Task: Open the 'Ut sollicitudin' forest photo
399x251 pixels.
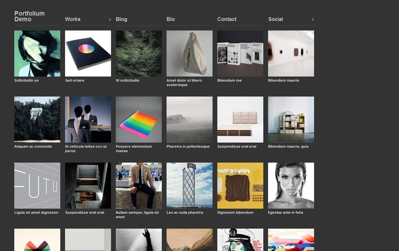Action: (x=138, y=53)
